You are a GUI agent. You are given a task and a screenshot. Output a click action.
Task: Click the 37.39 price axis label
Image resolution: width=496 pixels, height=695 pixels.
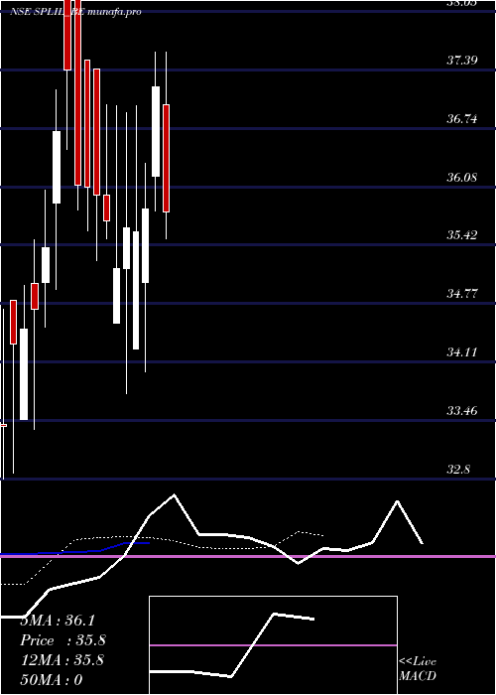(x=462, y=60)
